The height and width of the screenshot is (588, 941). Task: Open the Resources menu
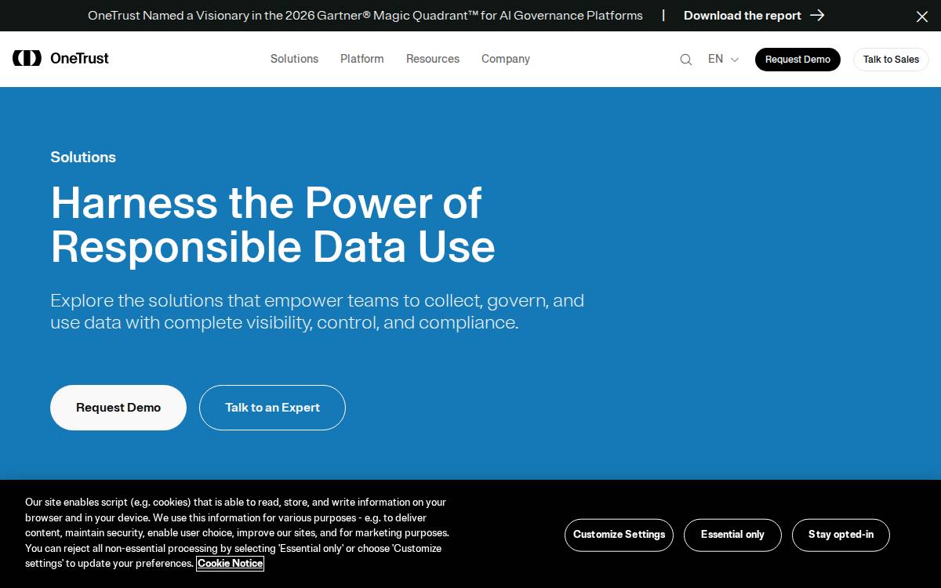tap(433, 59)
